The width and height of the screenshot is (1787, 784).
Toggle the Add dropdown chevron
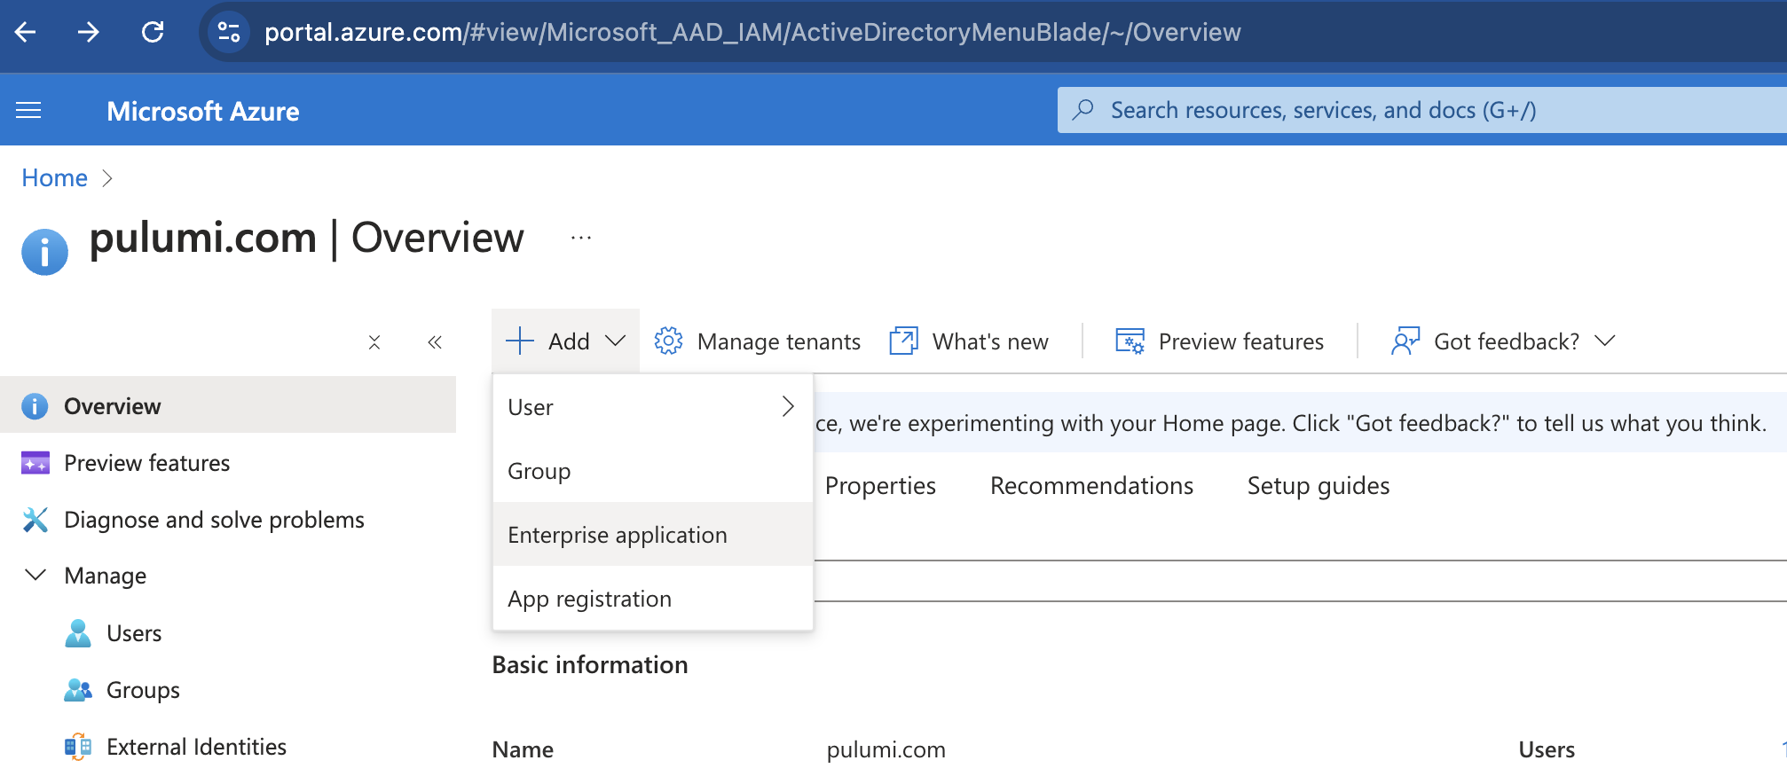coord(615,341)
